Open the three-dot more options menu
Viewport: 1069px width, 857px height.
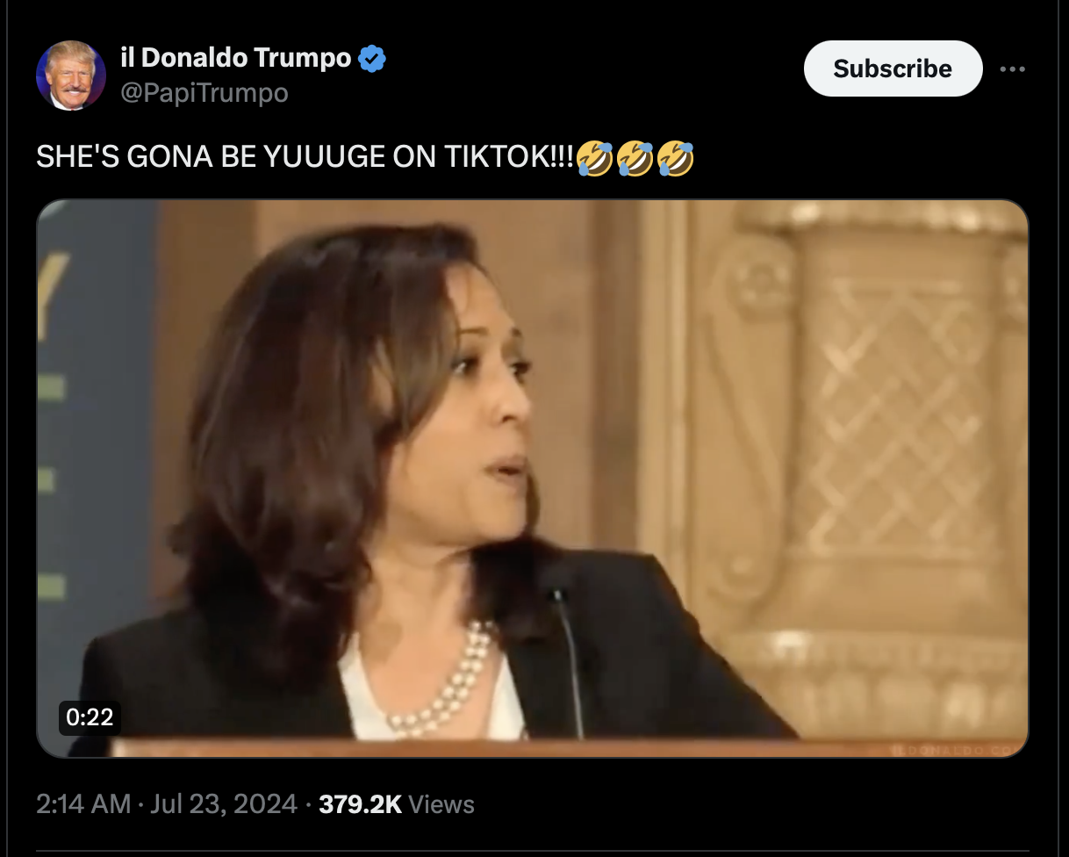click(x=1012, y=68)
